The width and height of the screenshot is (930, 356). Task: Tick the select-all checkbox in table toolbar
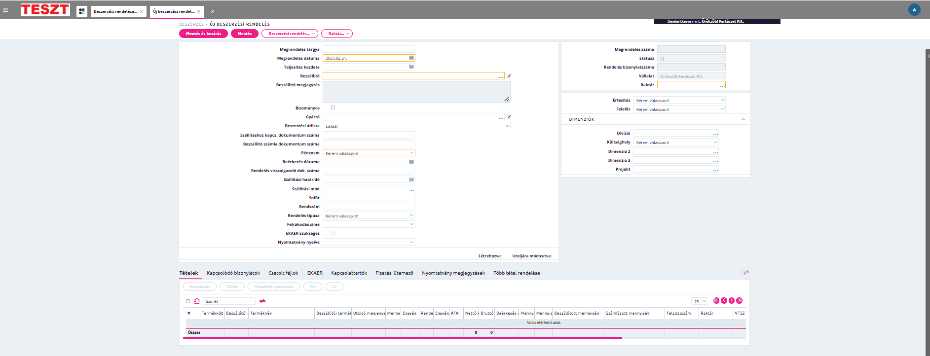187,301
